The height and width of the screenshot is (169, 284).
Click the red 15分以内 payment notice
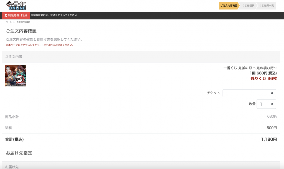pyautogui.click(x=40, y=45)
